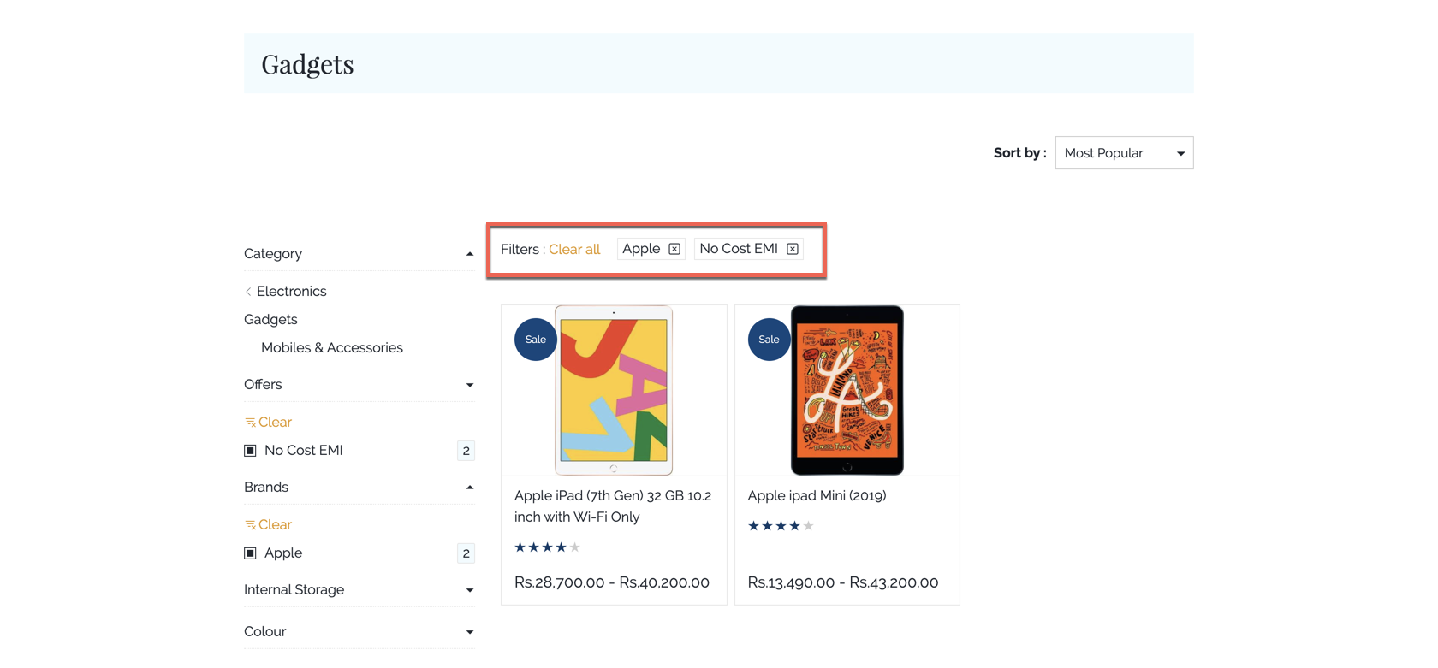
Task: Remove the No Cost EMI filter chip
Action: 793,249
